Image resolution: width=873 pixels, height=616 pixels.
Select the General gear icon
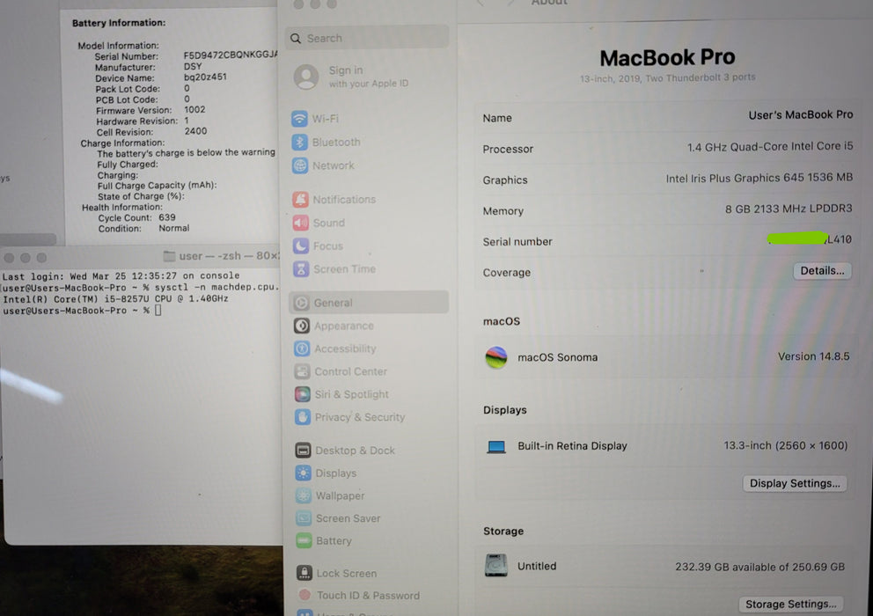[x=302, y=303]
